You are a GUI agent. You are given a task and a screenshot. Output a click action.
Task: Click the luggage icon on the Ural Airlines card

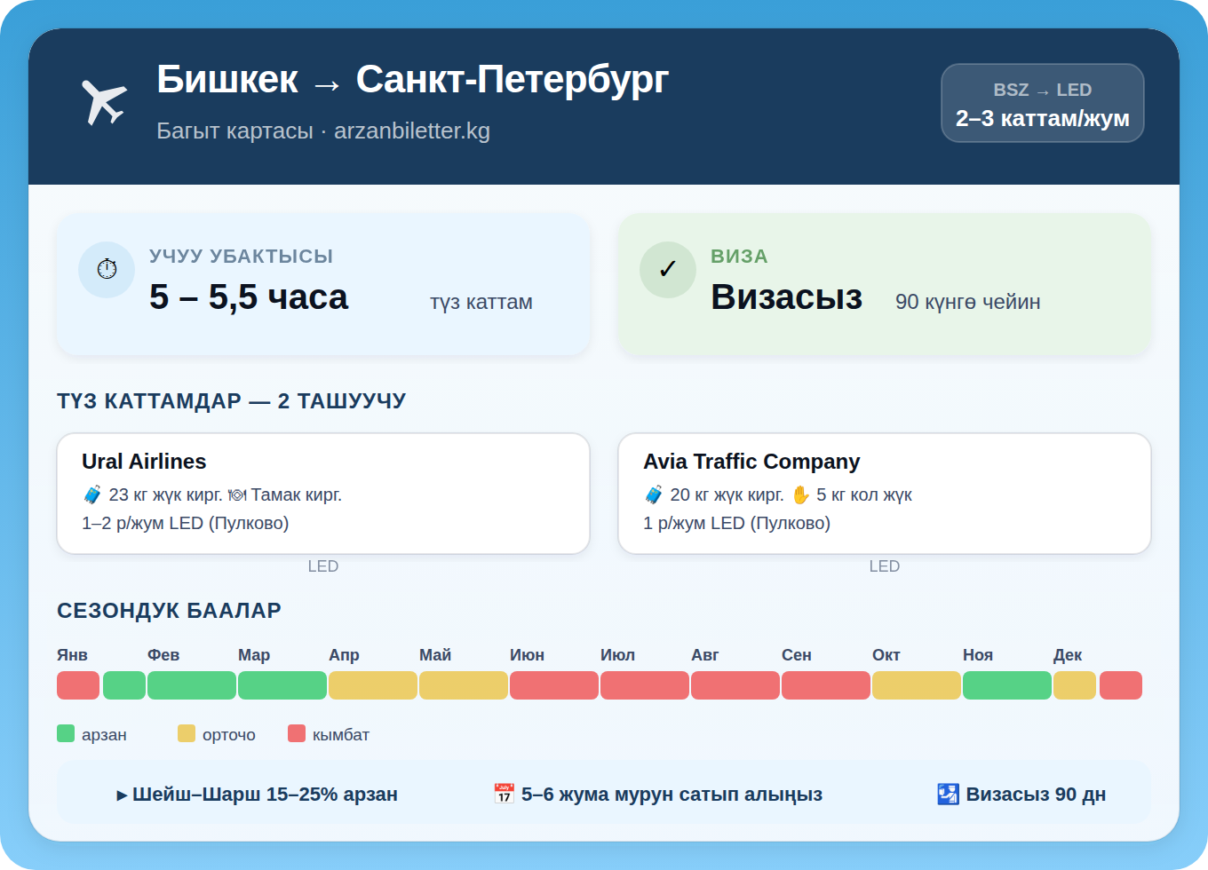coord(93,494)
